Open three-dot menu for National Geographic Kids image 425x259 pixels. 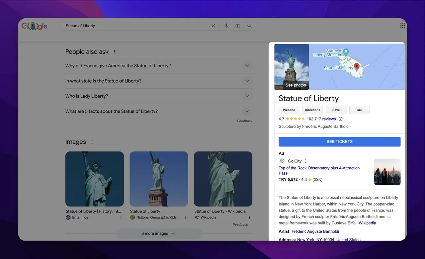pyautogui.click(x=185, y=217)
